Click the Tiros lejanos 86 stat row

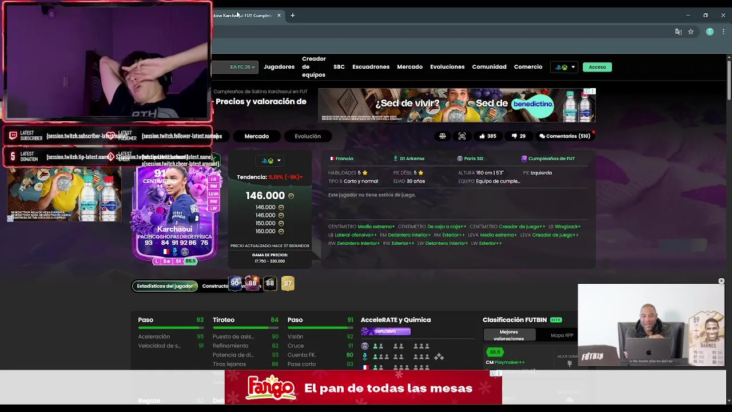245,364
